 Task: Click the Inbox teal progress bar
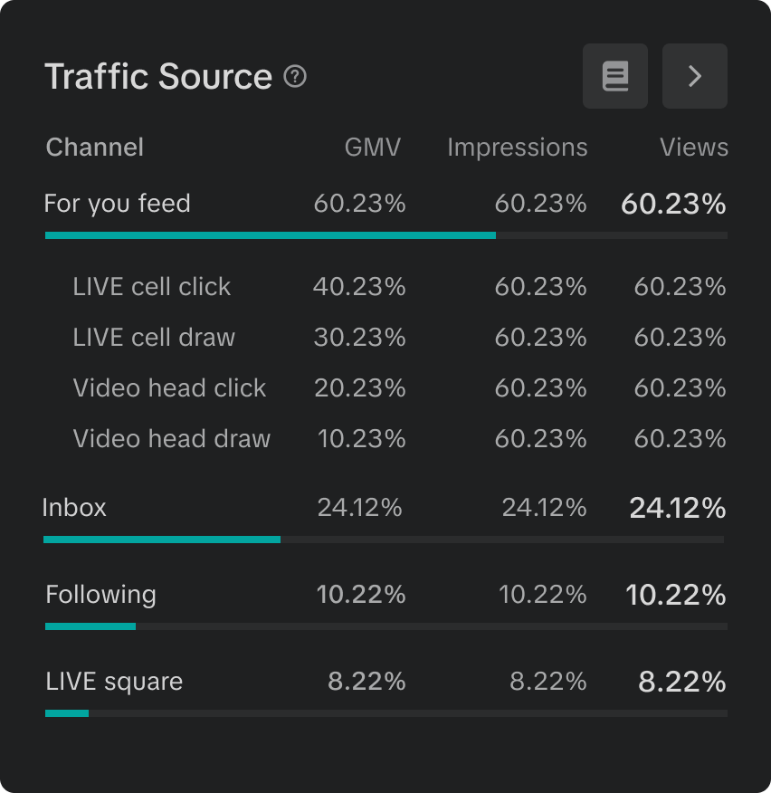(162, 540)
